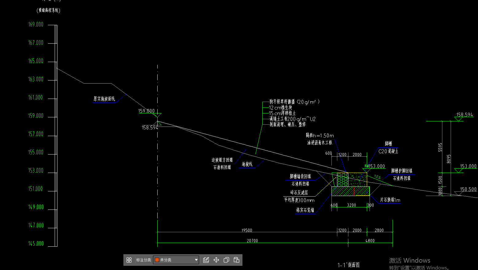Click the 满铺土工布200g/m^U2 note line

point(292,119)
